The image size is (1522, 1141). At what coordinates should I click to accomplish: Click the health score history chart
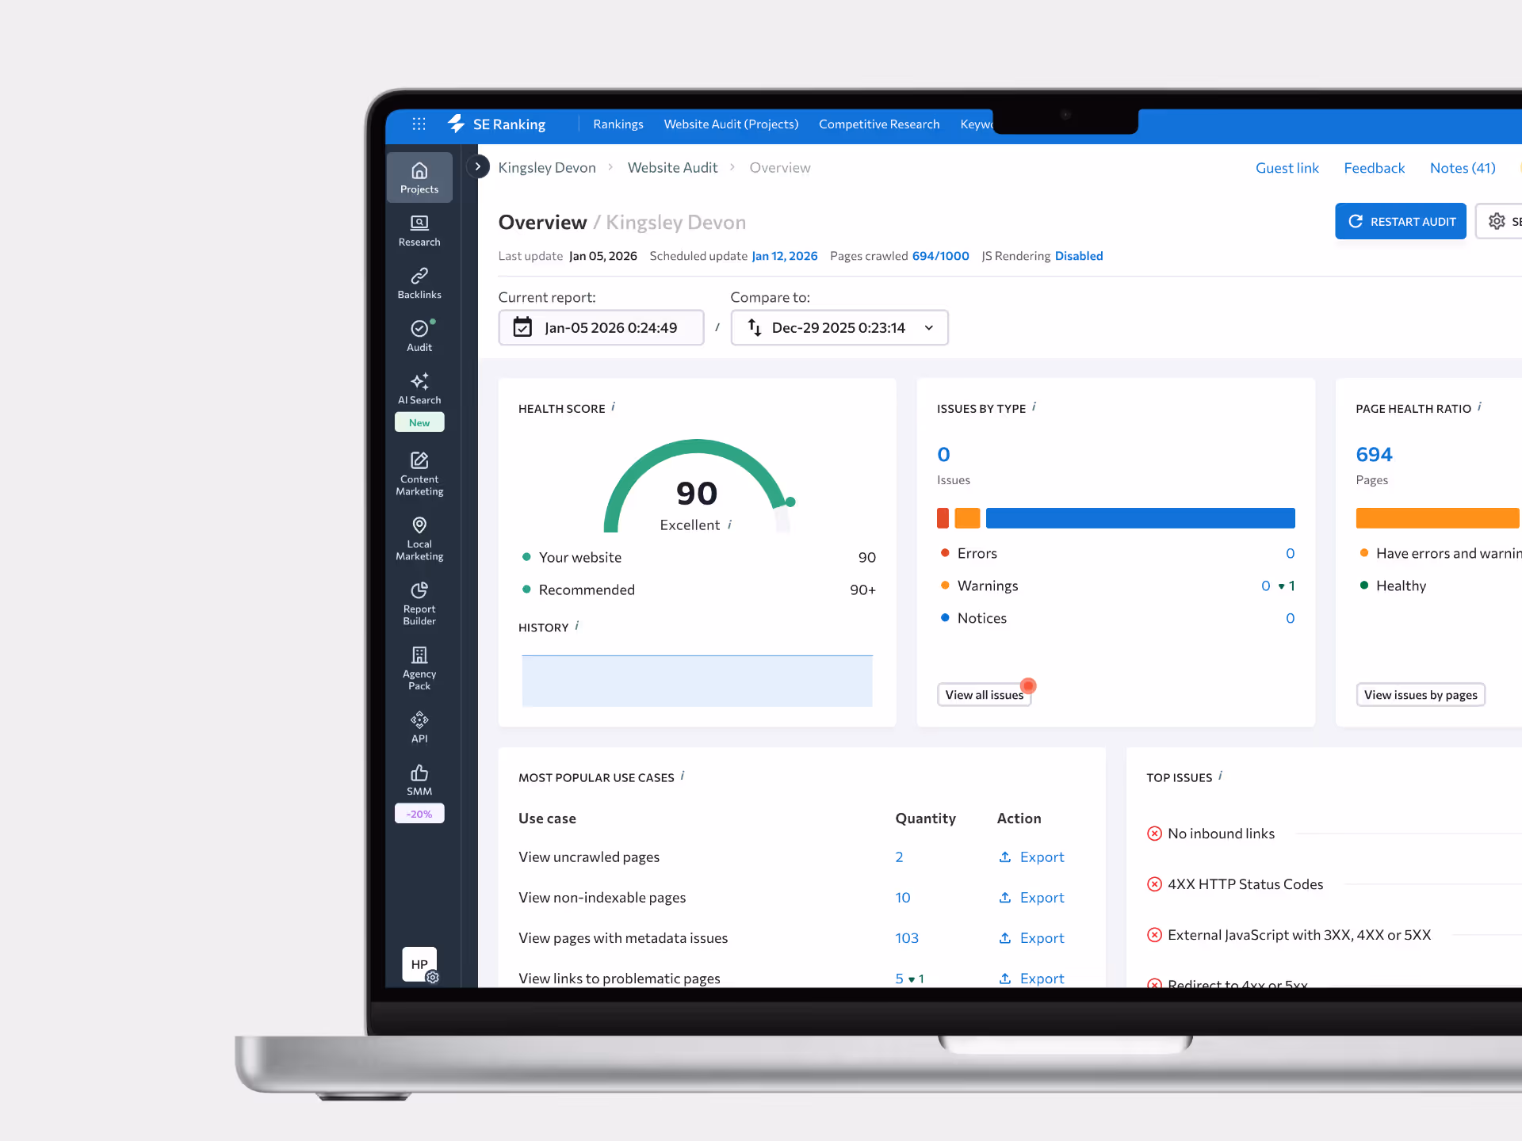coord(697,681)
